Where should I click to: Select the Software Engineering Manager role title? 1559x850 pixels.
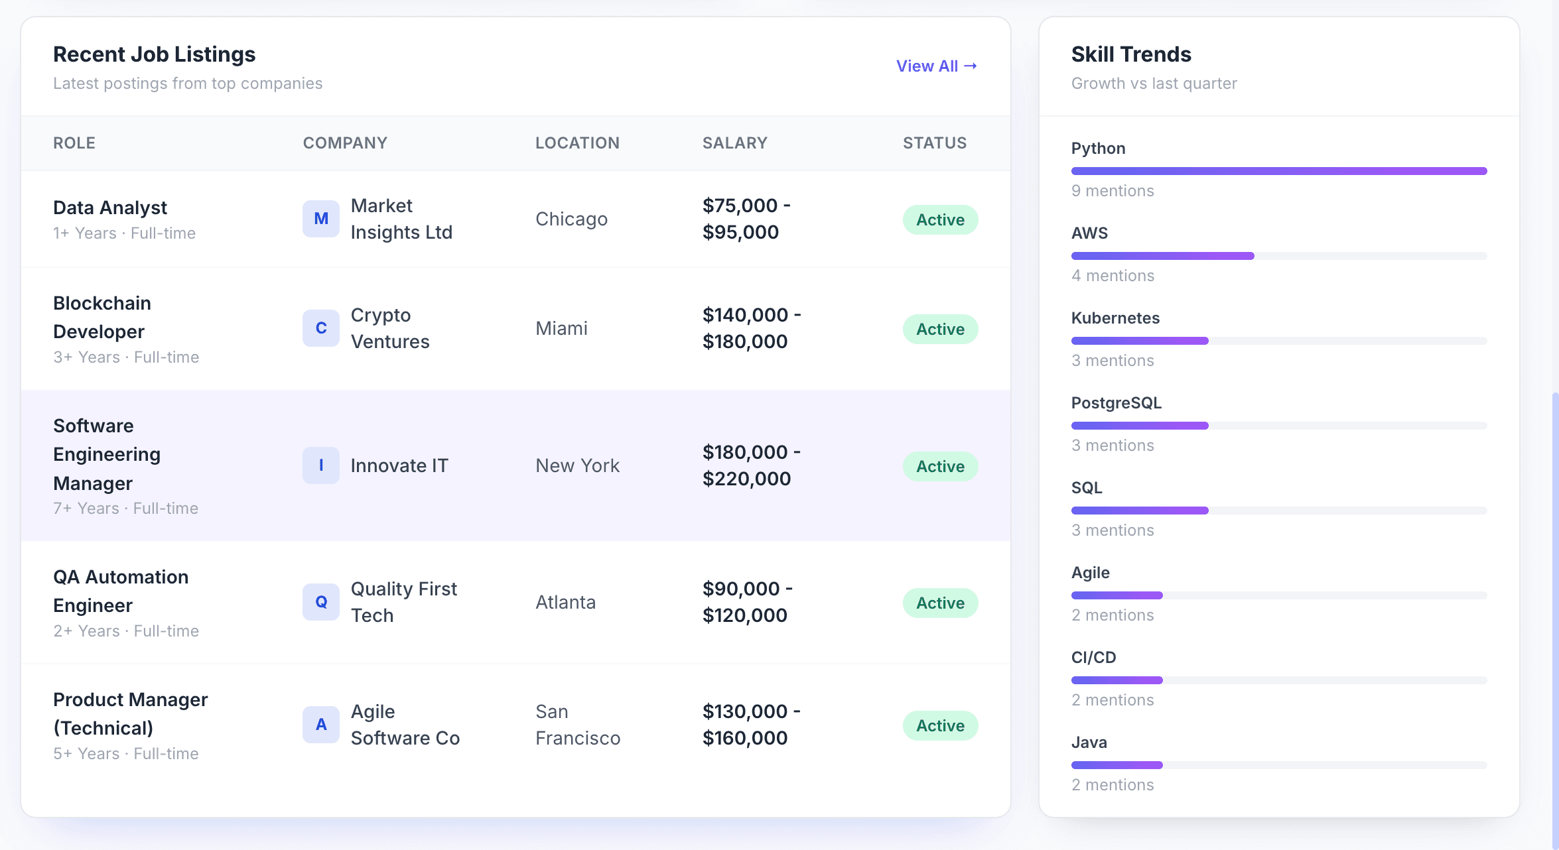click(x=107, y=454)
